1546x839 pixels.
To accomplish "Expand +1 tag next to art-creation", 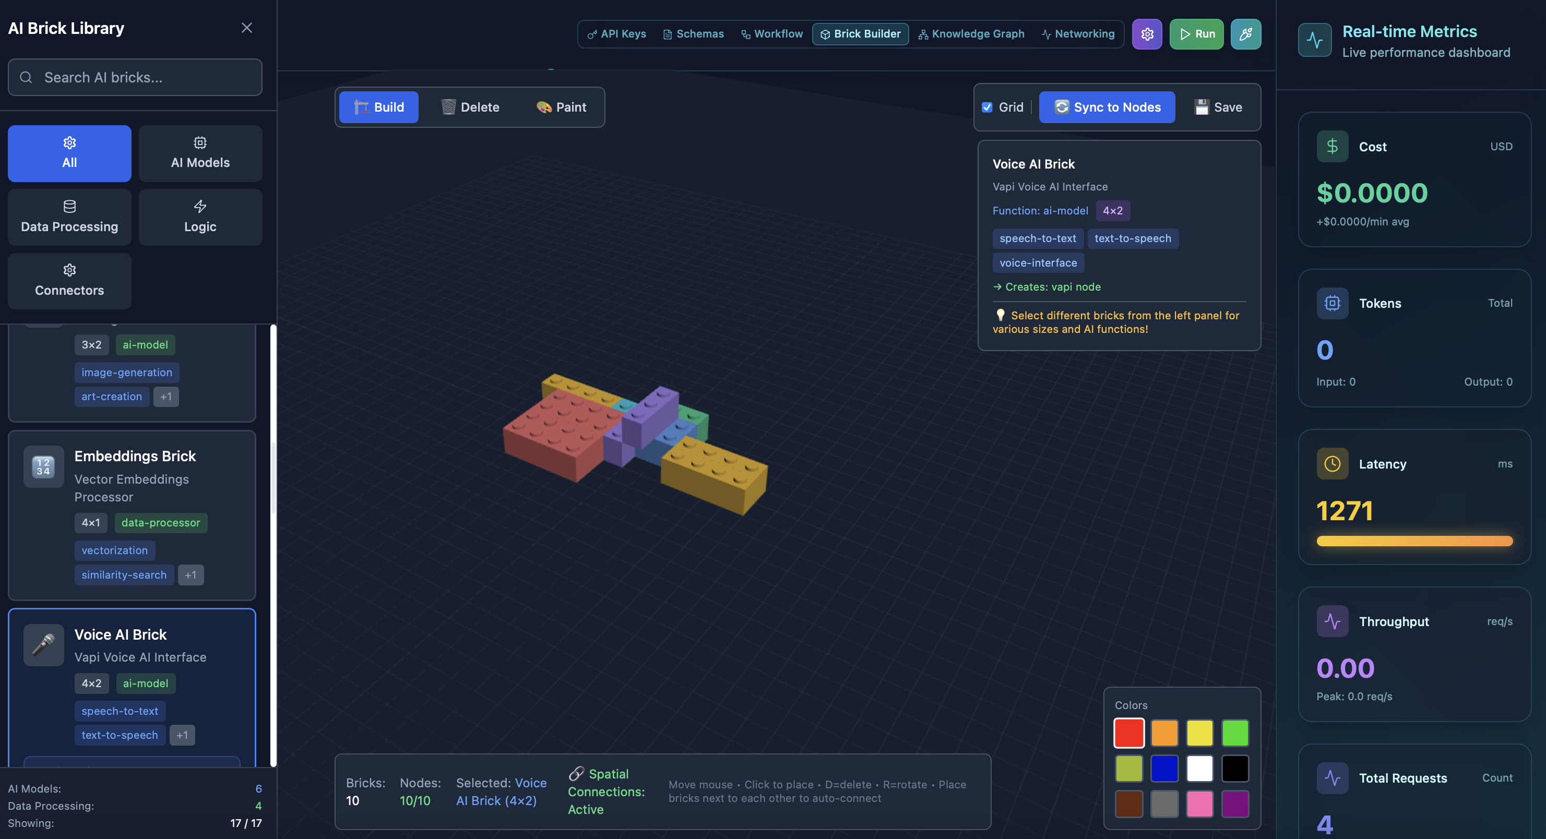I will pos(165,397).
